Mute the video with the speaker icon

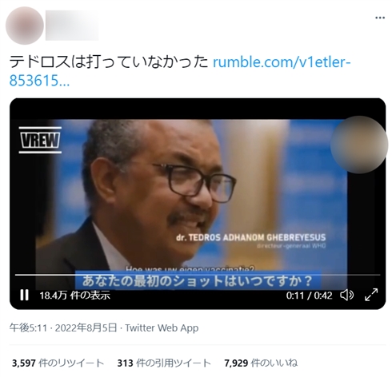click(x=346, y=295)
